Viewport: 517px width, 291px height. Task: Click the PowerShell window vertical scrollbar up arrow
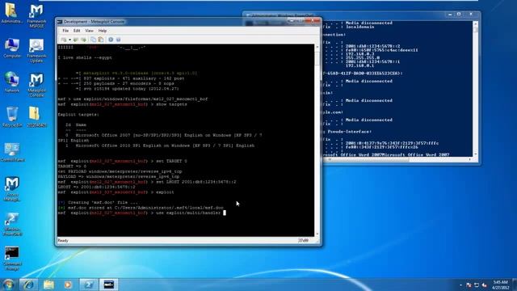475,23
